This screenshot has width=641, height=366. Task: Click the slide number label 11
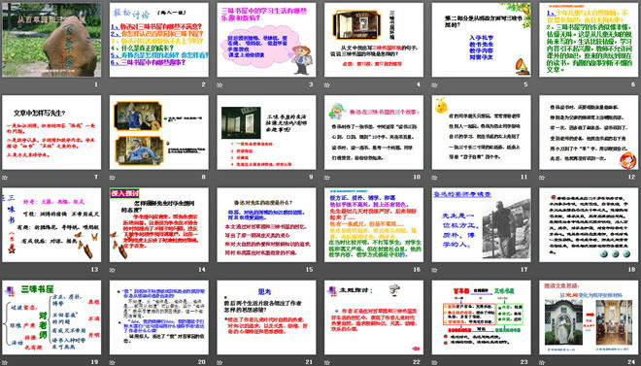[524, 177]
